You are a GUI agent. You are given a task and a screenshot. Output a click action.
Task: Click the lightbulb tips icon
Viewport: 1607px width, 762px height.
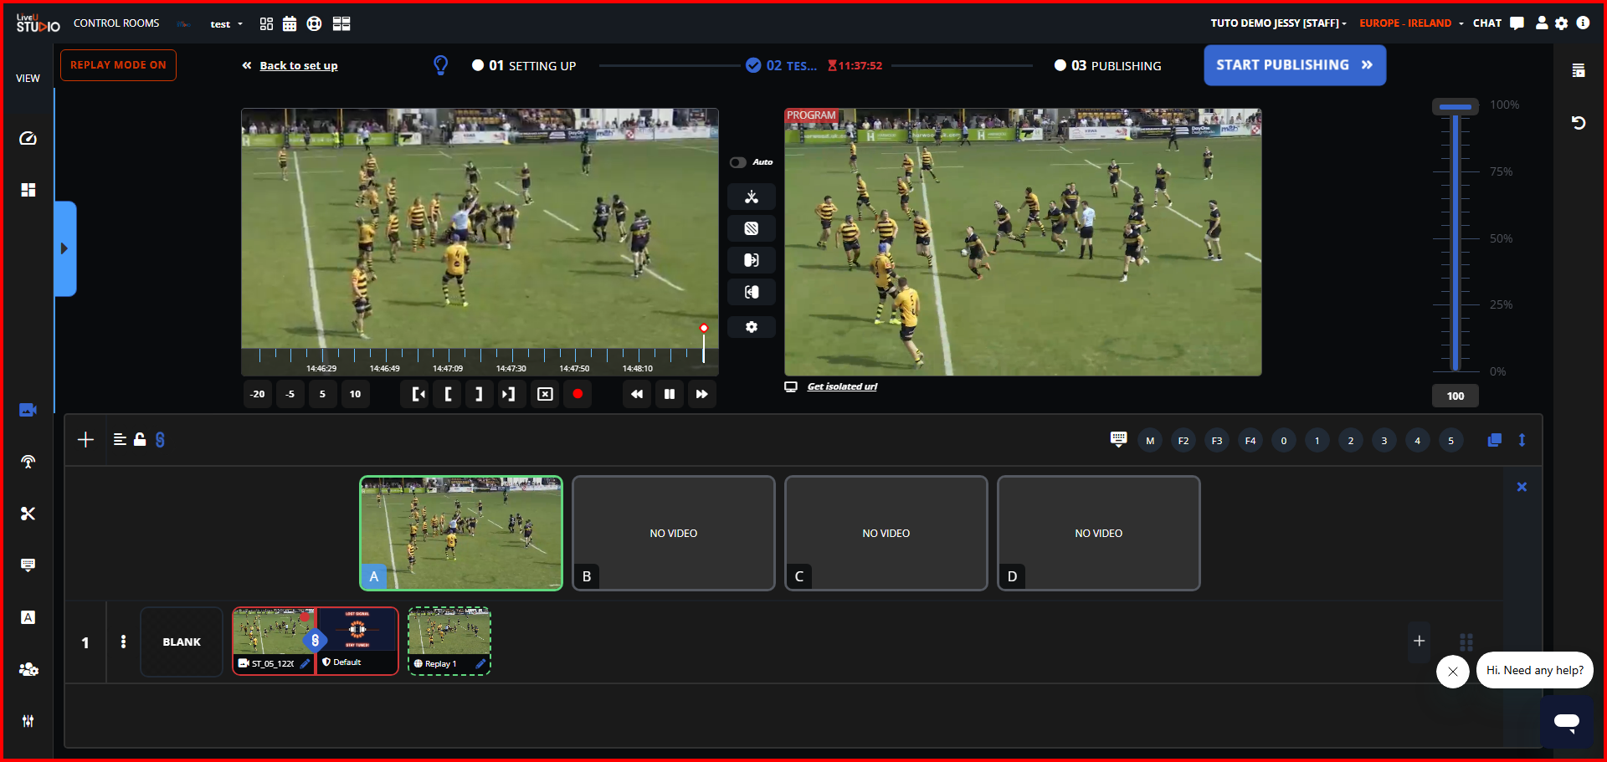(441, 65)
